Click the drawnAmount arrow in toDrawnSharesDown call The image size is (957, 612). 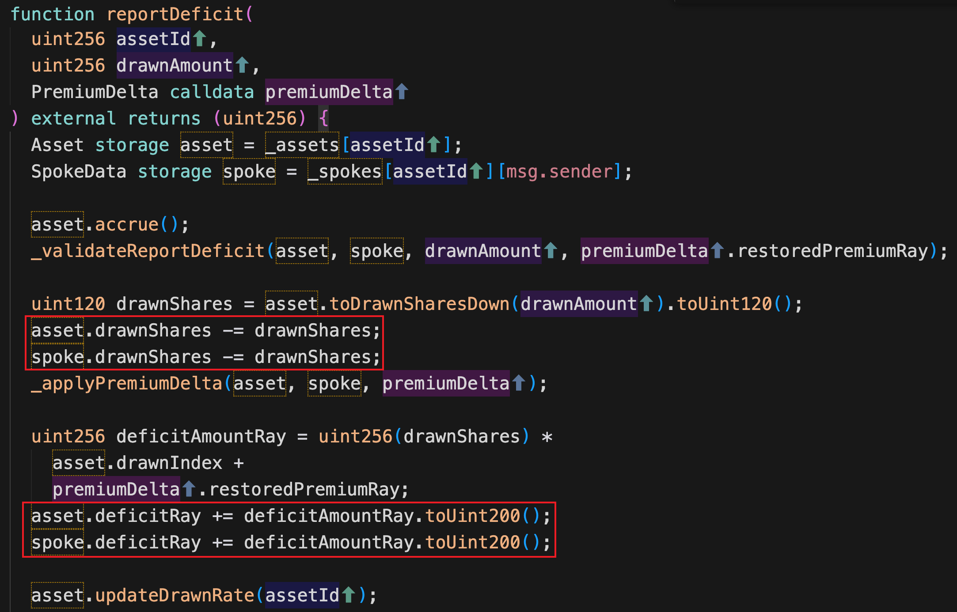[646, 304]
